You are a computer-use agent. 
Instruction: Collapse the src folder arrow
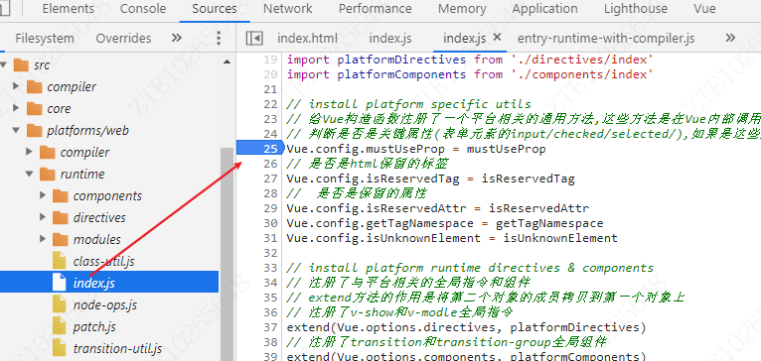(x=4, y=64)
